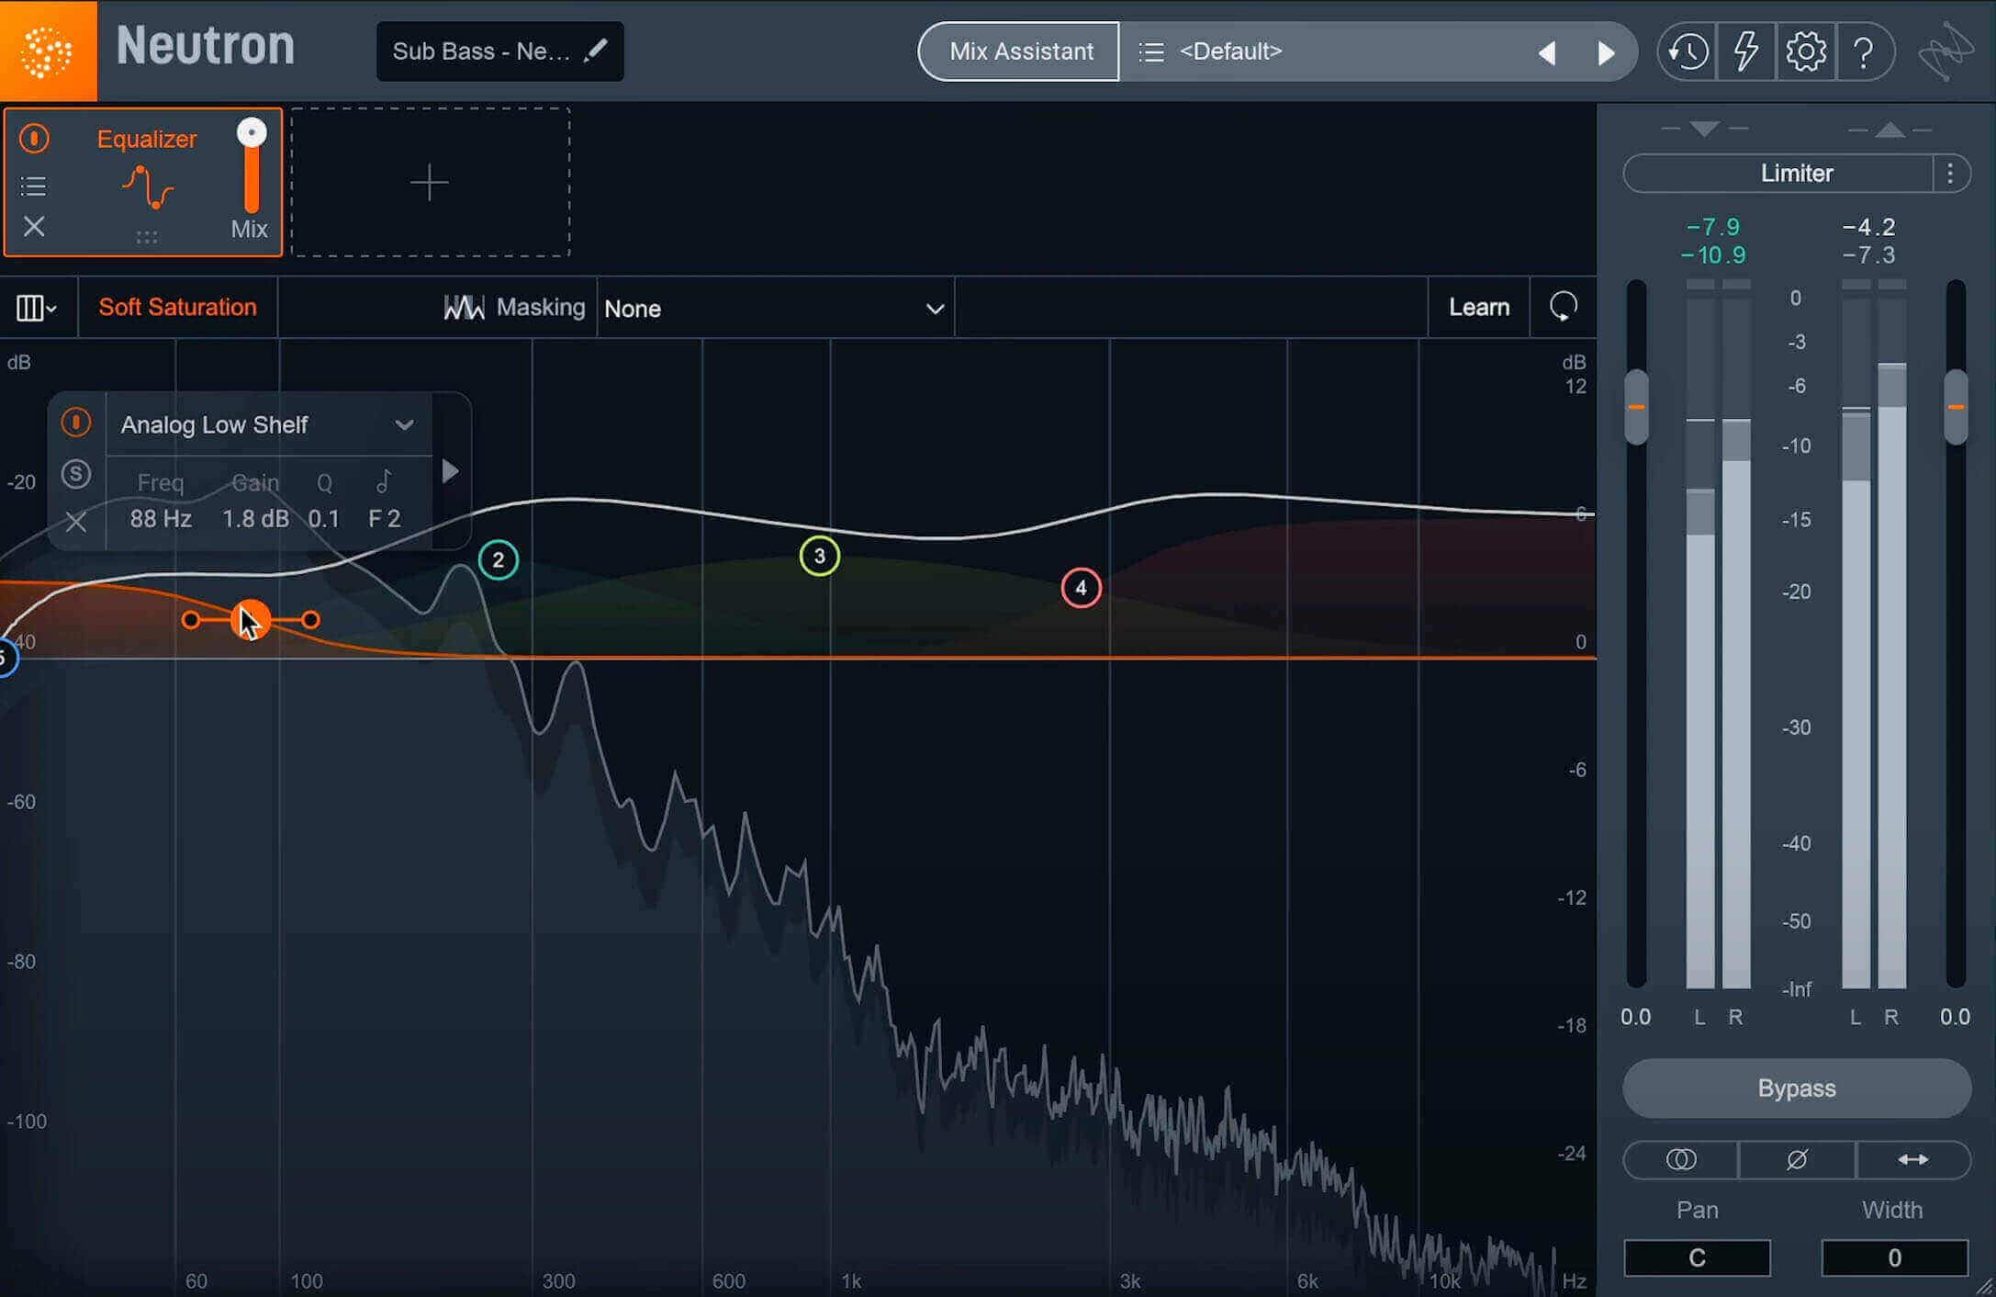Solo the selected EQ band
Image resolution: width=1996 pixels, height=1297 pixels.
click(76, 474)
